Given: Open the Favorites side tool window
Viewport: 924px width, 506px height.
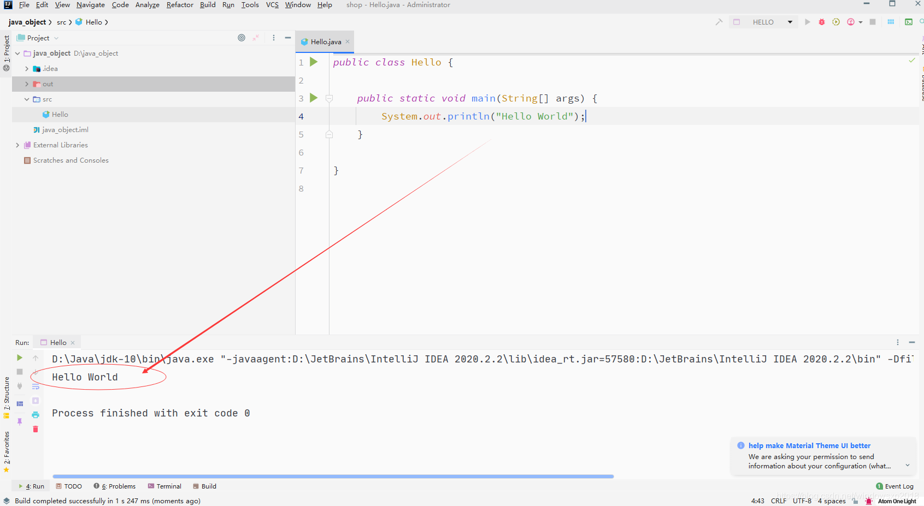Looking at the screenshot, I should (7, 452).
